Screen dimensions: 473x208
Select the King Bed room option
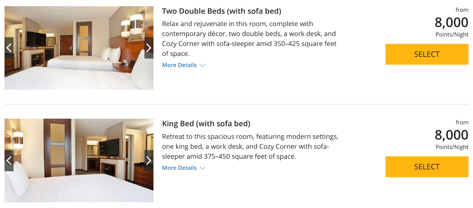click(x=427, y=167)
